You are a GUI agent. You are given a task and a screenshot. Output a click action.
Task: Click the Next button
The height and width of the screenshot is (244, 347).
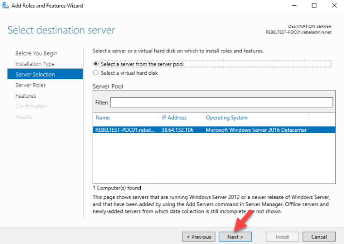pos(235,237)
